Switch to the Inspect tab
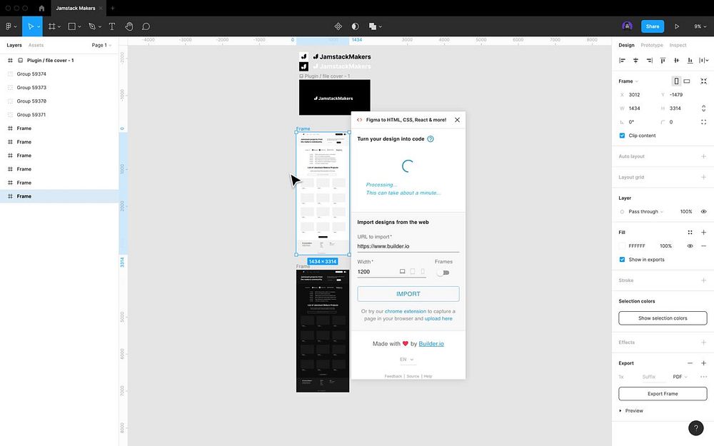 pos(678,45)
